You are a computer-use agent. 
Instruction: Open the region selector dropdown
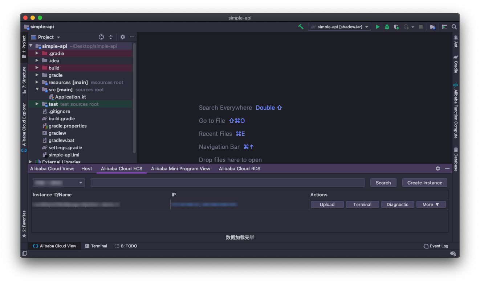[x=59, y=183]
